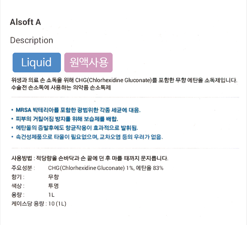
Task: Click the 피부의 거칠어짐 방지 bullet line
Action: (x=65, y=119)
